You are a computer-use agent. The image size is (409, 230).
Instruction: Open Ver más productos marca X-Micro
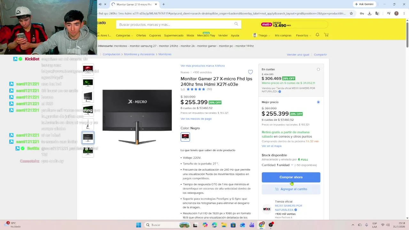[203, 66]
